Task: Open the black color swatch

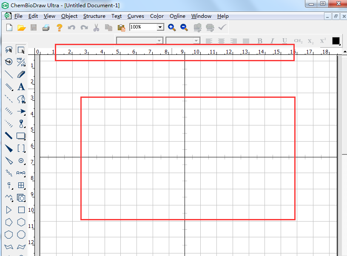Action: (x=336, y=41)
